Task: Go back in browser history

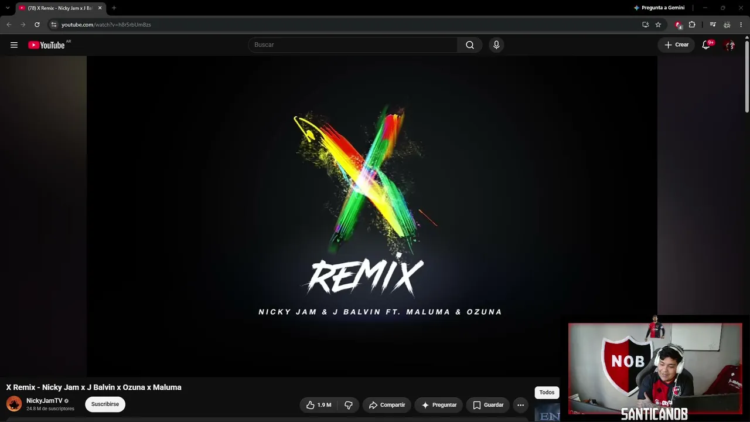Action: 9,25
